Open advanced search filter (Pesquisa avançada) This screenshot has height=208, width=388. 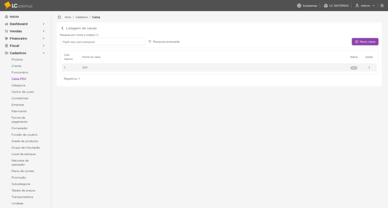pos(164,42)
